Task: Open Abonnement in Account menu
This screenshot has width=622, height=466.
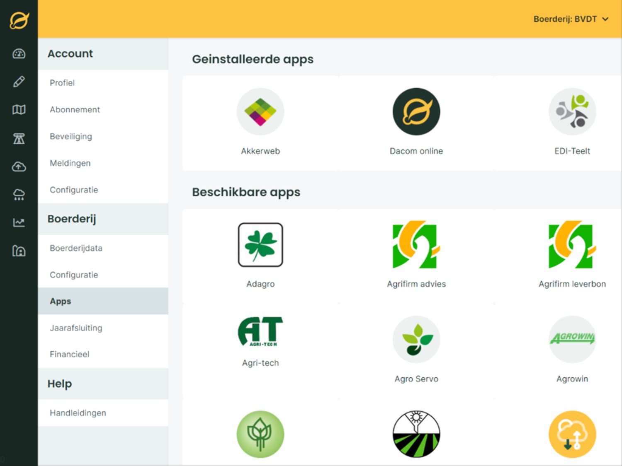Action: coord(103,110)
